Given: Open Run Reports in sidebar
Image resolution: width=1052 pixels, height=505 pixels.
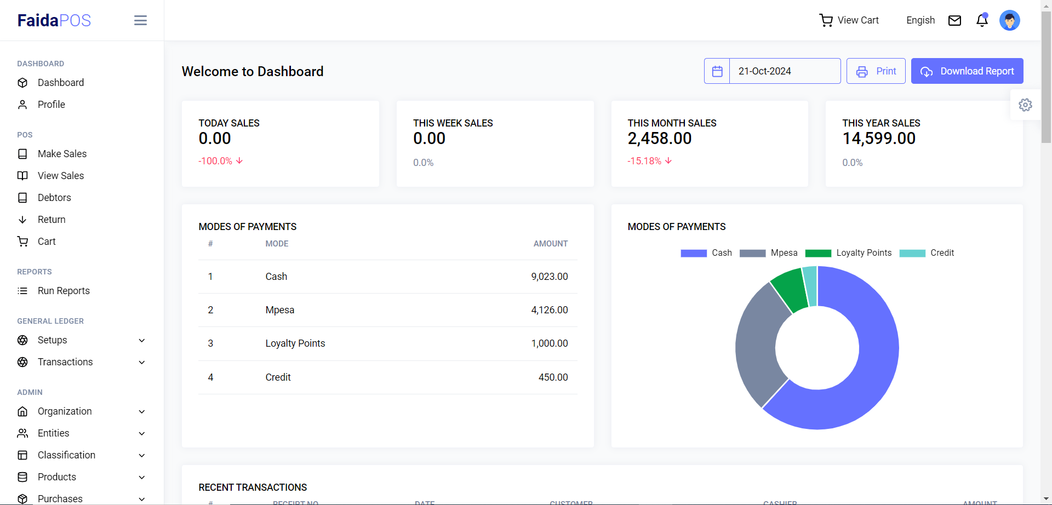Looking at the screenshot, I should point(64,291).
